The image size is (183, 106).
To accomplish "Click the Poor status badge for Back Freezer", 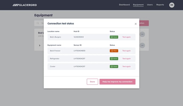I will (x=114, y=51).
